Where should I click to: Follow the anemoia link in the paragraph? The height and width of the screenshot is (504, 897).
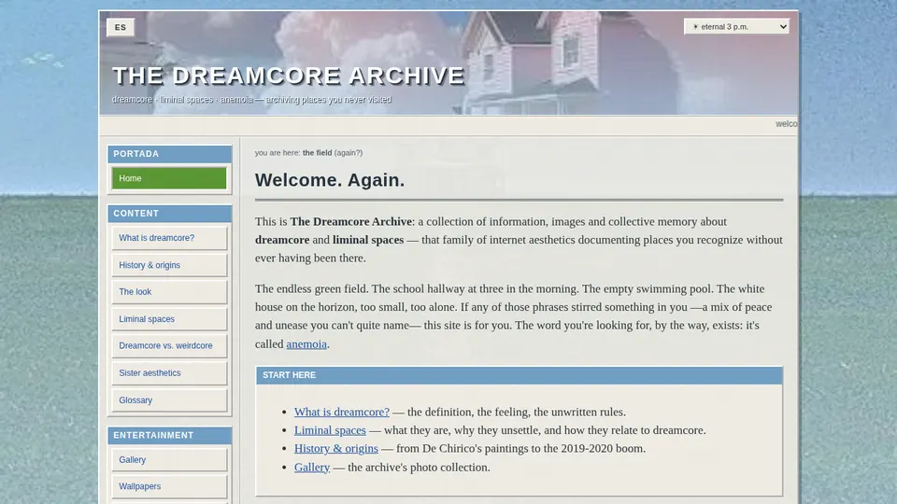tap(306, 344)
